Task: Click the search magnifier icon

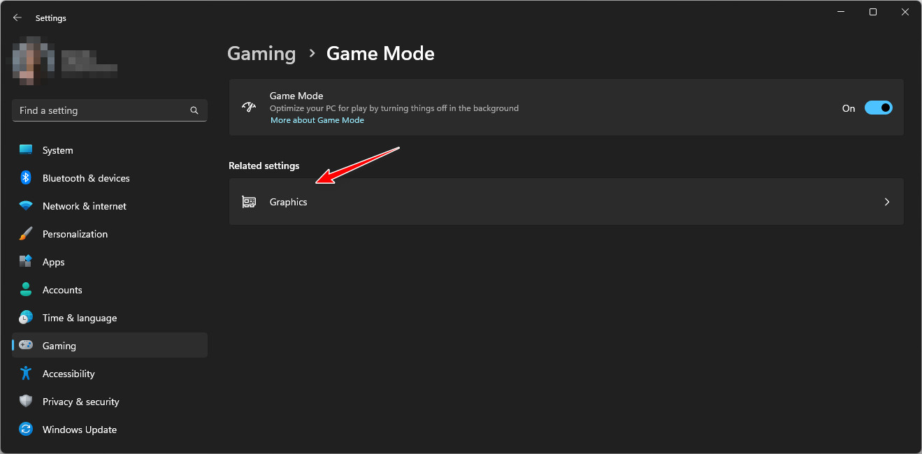Action: pos(194,110)
